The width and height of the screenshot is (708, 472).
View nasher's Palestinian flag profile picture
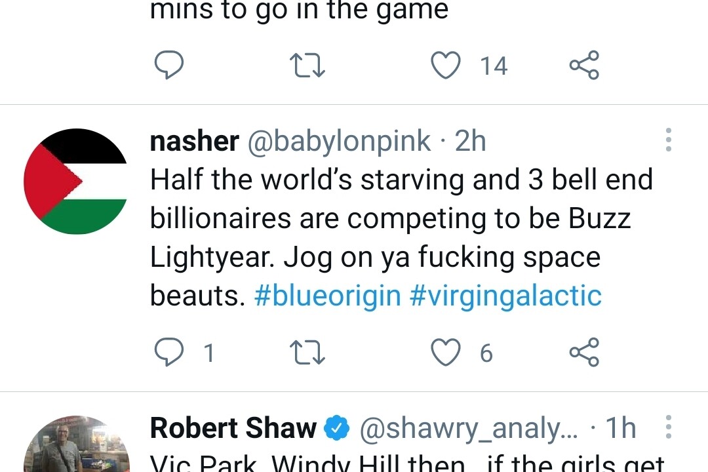75,181
